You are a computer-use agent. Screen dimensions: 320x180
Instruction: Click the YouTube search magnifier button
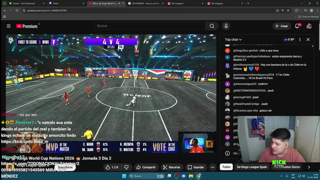(212, 26)
